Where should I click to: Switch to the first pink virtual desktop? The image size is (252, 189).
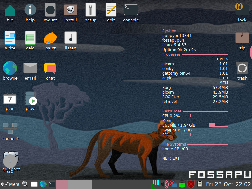click(62, 184)
